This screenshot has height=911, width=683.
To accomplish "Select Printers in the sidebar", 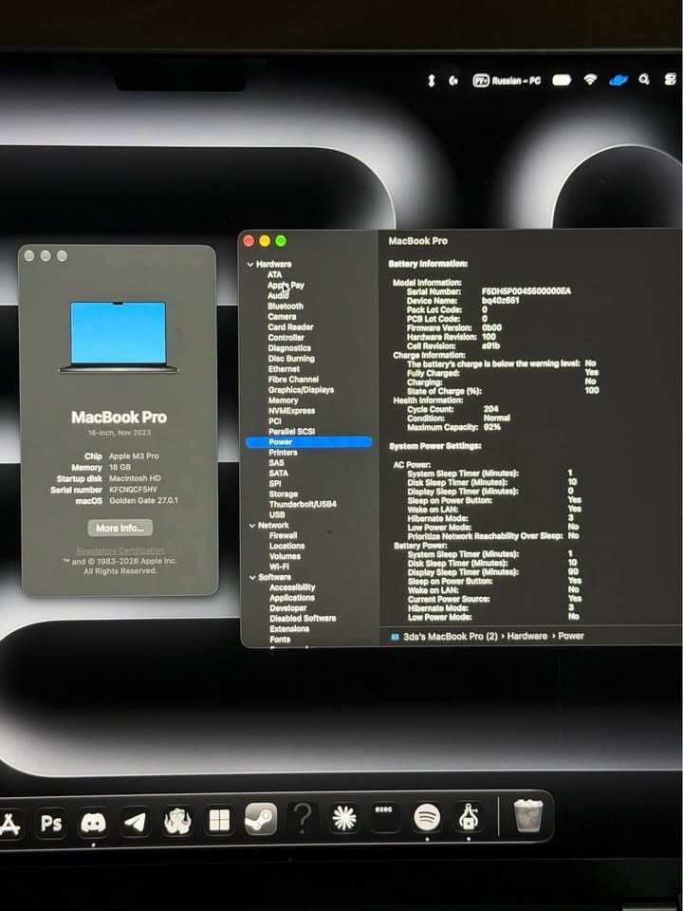I will [283, 453].
